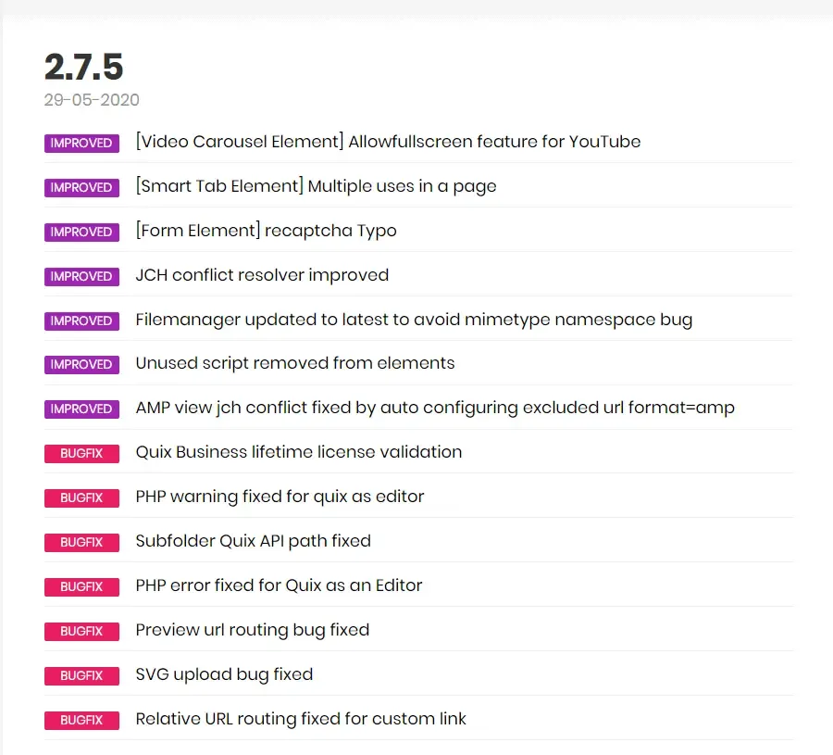
Task: Click Smart Tab Element Multiple uses entry text
Action: point(316,186)
